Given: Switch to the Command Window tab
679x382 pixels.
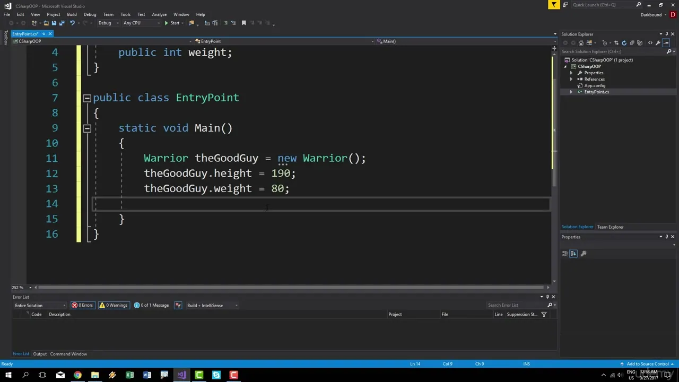Looking at the screenshot, I should click(68, 354).
